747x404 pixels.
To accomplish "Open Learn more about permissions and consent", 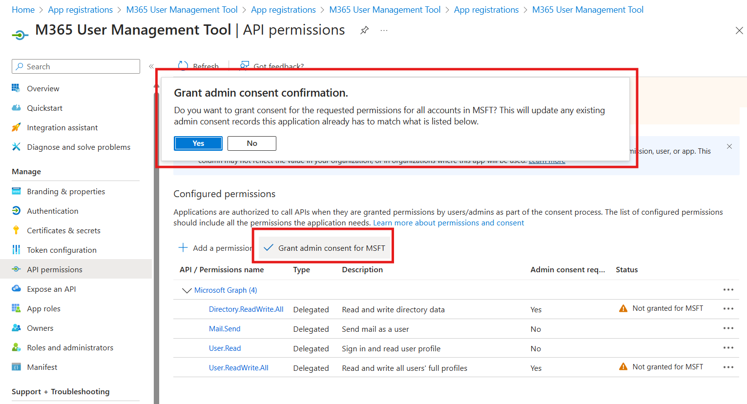I will 449,223.
